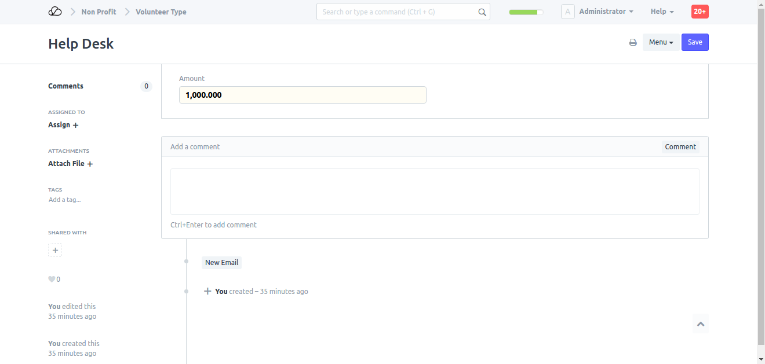Click the Shared With plus button
The image size is (765, 364).
[55, 251]
